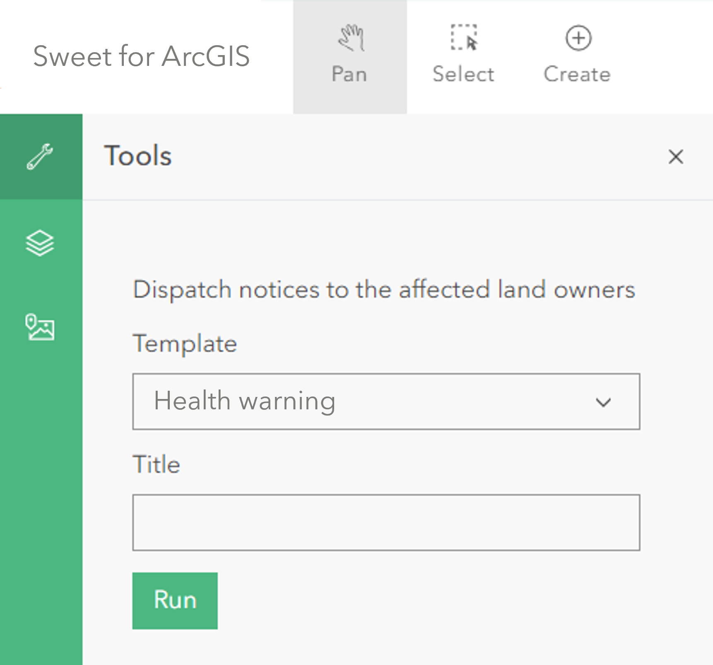Click the Tools panel heading
This screenshot has width=713, height=665.
138,156
